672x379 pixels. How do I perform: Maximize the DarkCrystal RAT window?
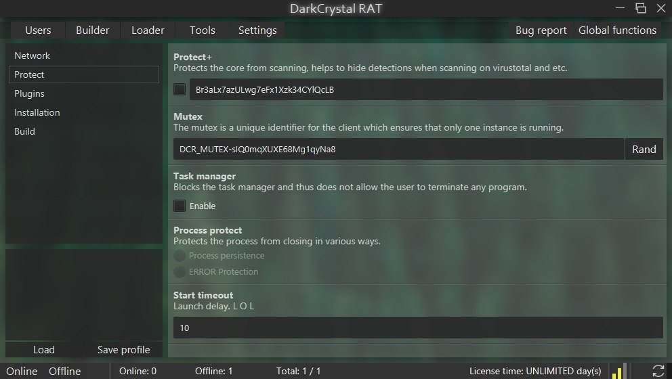coord(641,7)
